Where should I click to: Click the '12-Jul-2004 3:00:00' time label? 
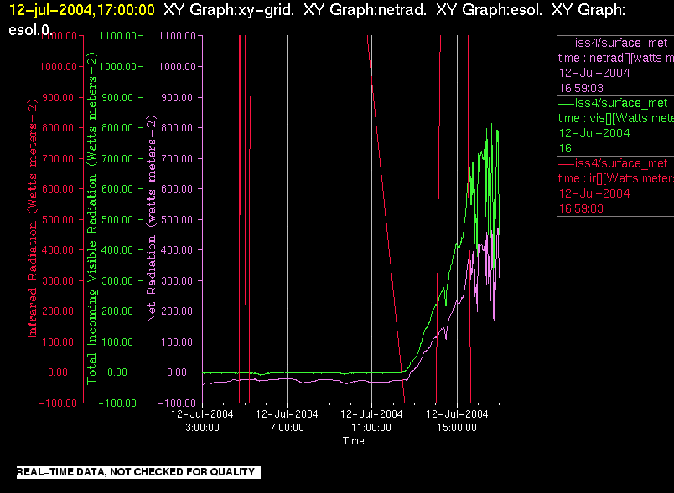(203, 420)
